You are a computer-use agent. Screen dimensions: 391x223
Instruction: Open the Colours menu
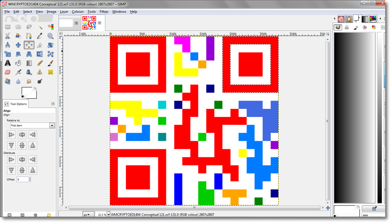(77, 12)
